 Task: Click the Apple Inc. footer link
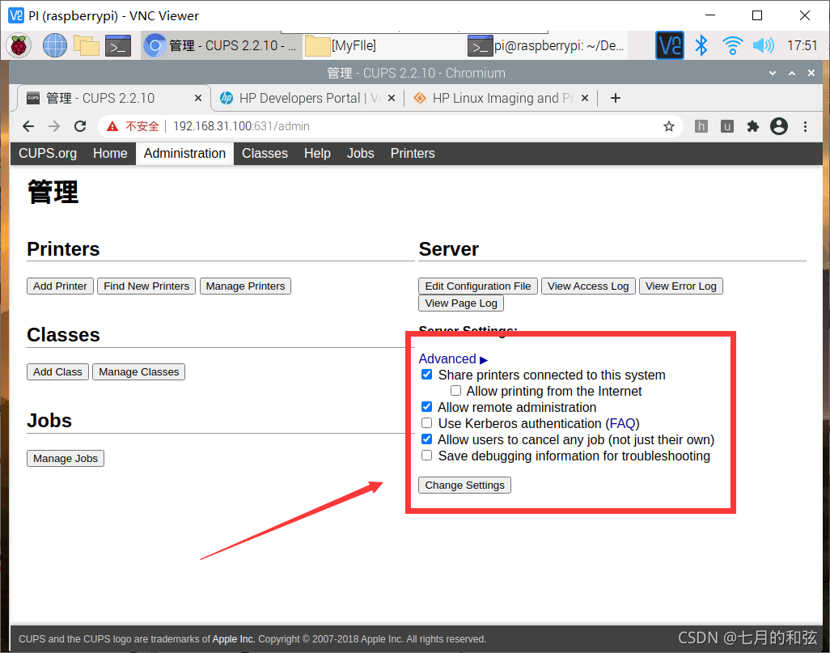(x=234, y=639)
